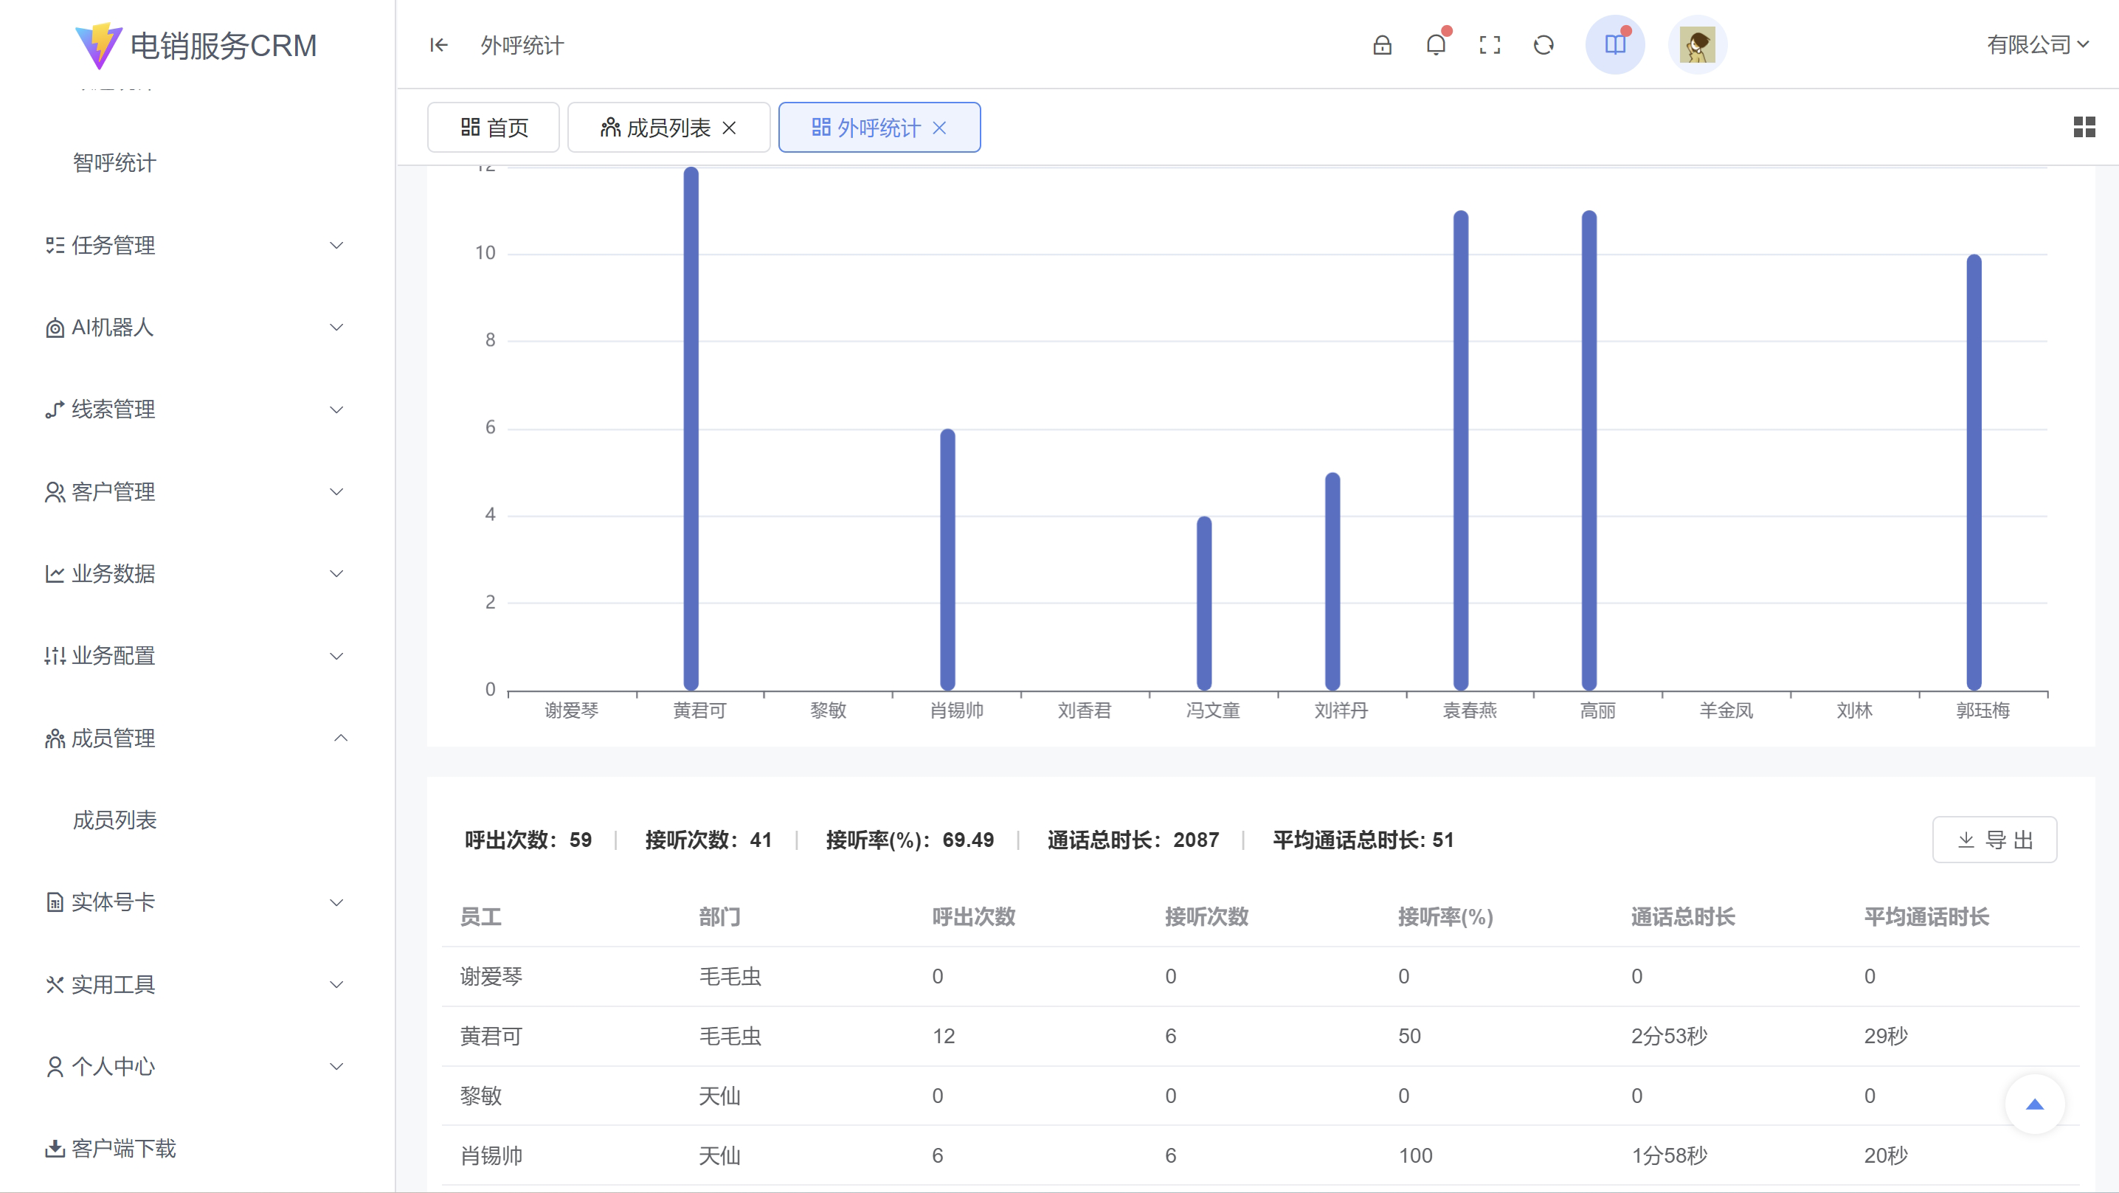The height and width of the screenshot is (1193, 2119).
Task: Click the 成员管理 team icon
Action: pyautogui.click(x=55, y=738)
